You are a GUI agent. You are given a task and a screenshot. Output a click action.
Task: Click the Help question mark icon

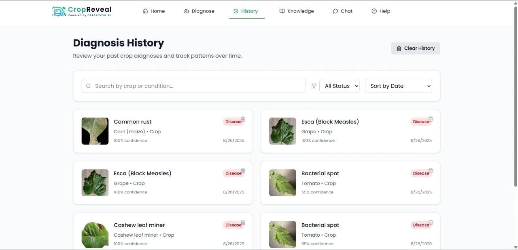[373, 11]
